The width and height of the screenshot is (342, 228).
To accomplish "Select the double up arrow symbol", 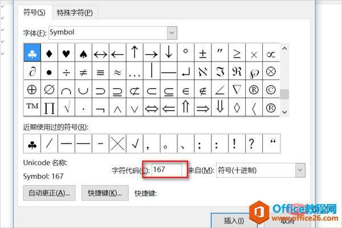I will click(186, 107).
